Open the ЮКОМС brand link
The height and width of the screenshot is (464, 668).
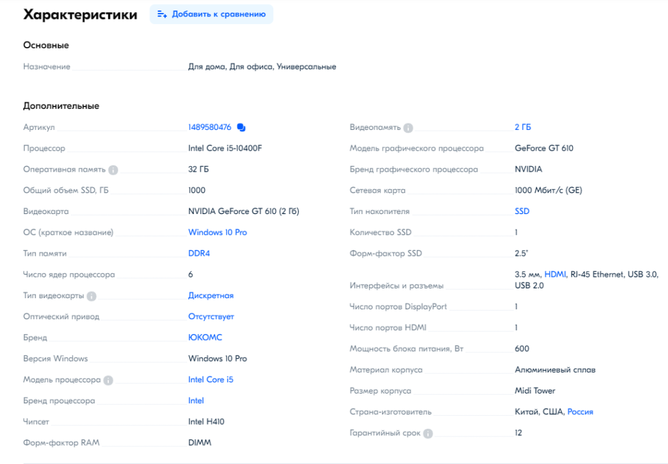tap(205, 337)
